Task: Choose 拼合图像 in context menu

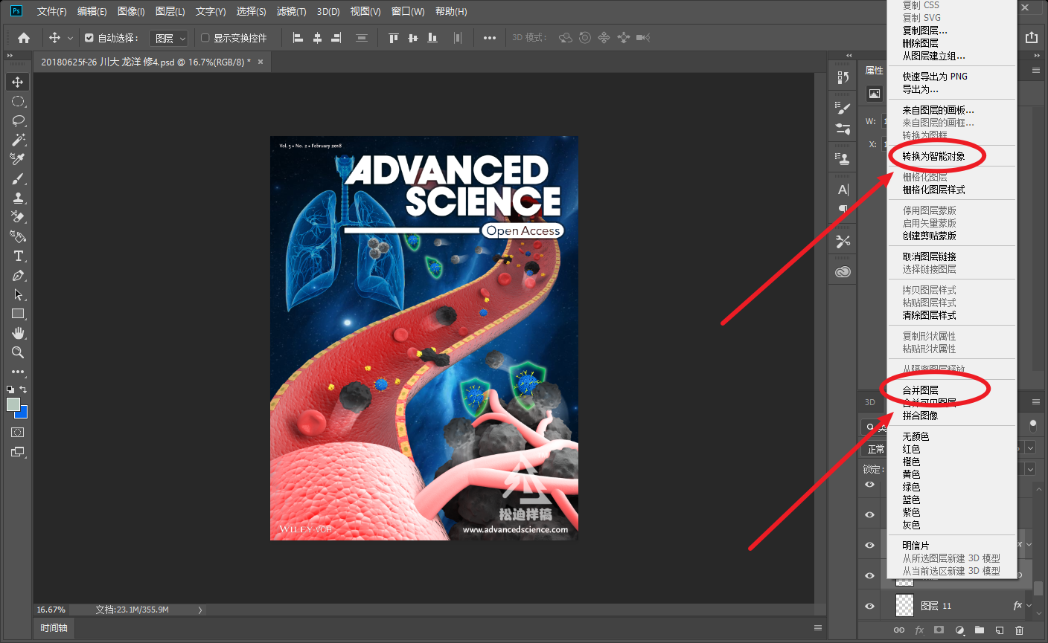Action: [951, 416]
